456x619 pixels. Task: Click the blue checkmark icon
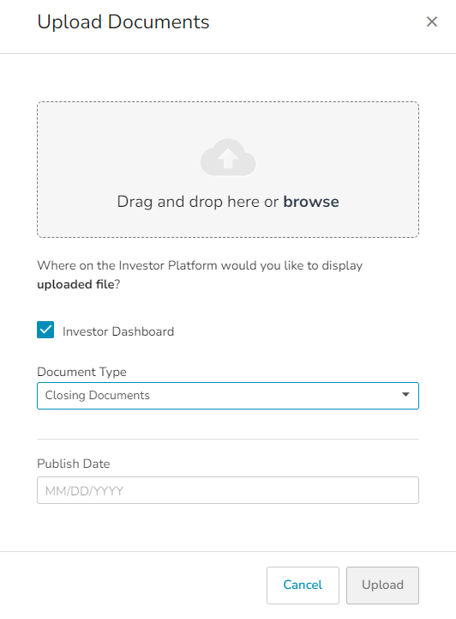[45, 330]
